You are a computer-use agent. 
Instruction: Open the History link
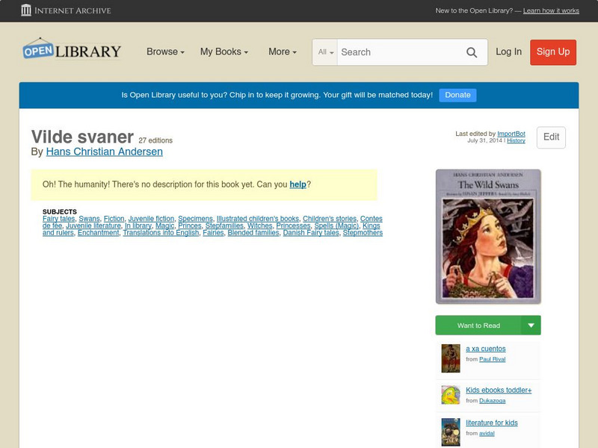516,140
